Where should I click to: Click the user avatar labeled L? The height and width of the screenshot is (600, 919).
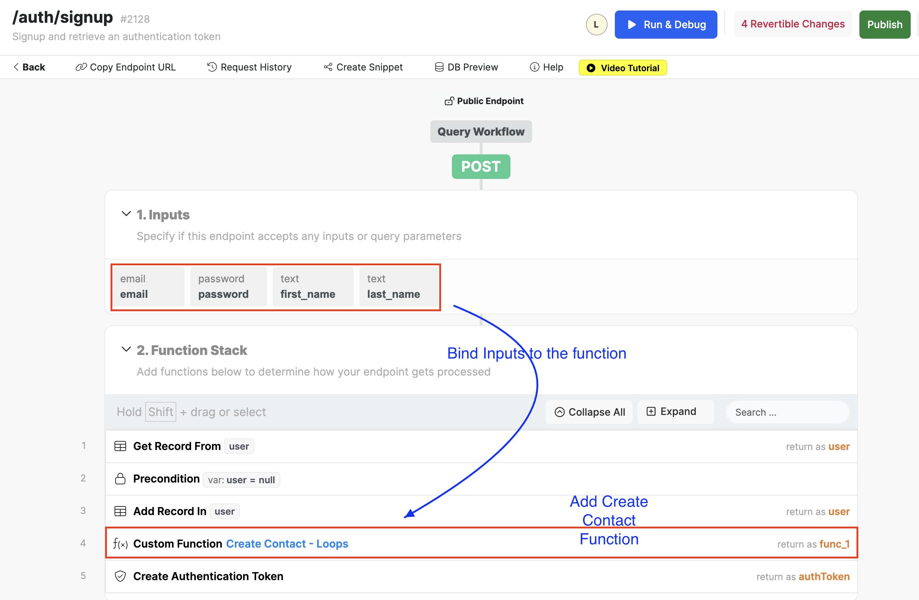point(596,25)
